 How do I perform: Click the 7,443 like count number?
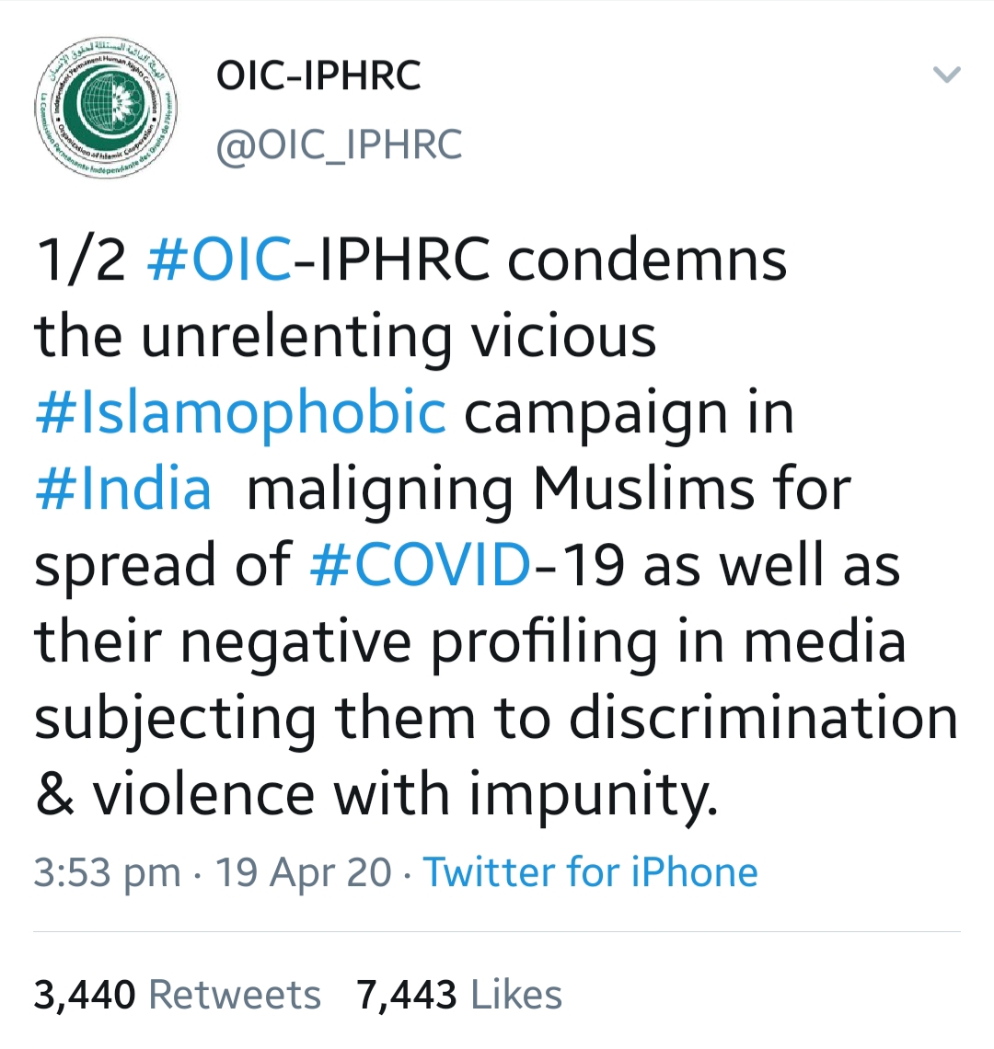[x=407, y=995]
